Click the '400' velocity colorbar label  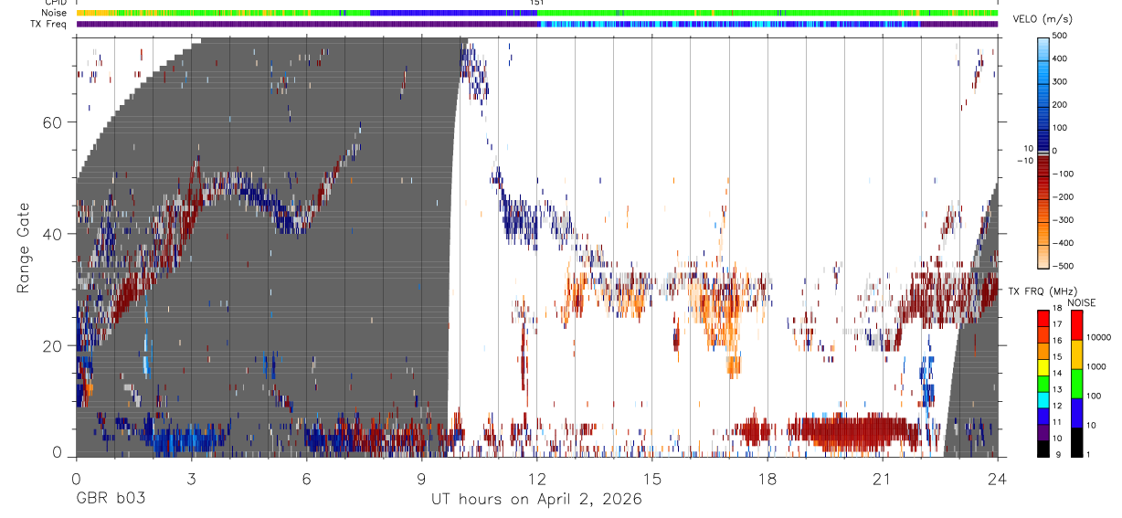[x=1060, y=59]
